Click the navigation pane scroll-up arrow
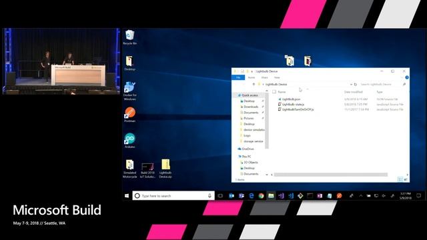Screen dimensions: 427x240 click(267, 91)
